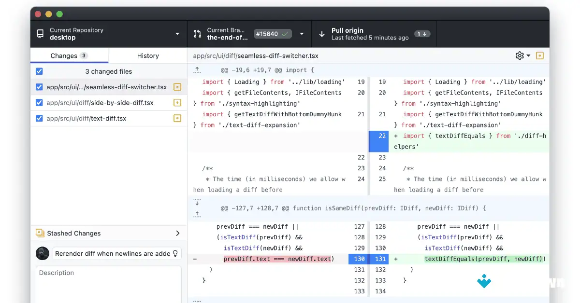Click the stash icon next to Stashed Changes
The image size is (580, 303).
tap(40, 233)
